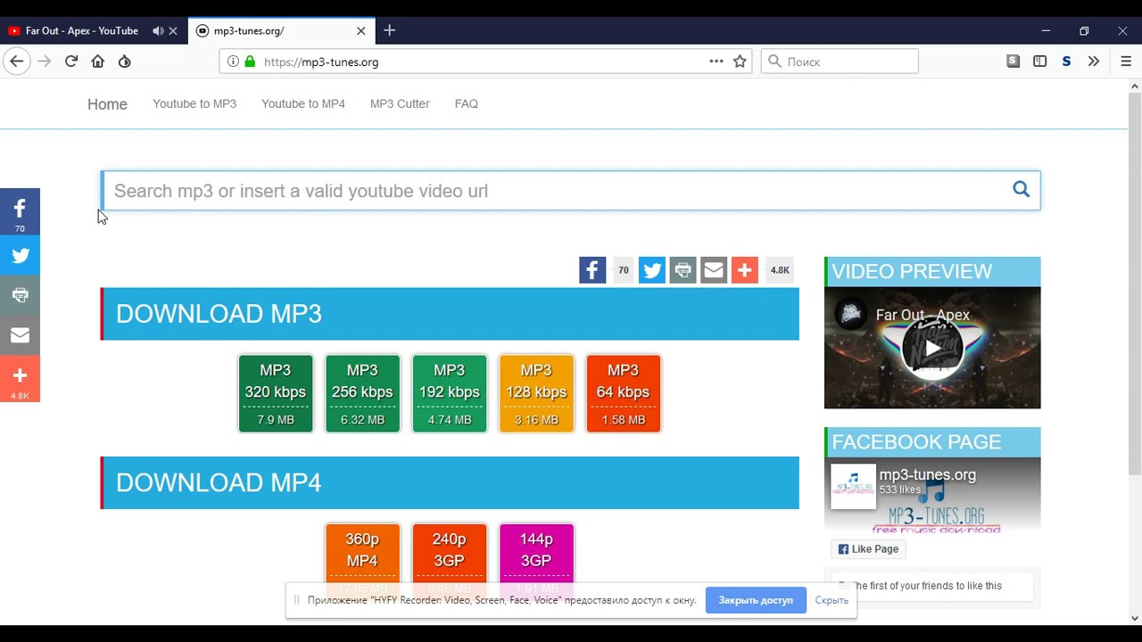Click the orange plus share icon above Download MP3
Image resolution: width=1142 pixels, height=642 pixels.
click(744, 270)
